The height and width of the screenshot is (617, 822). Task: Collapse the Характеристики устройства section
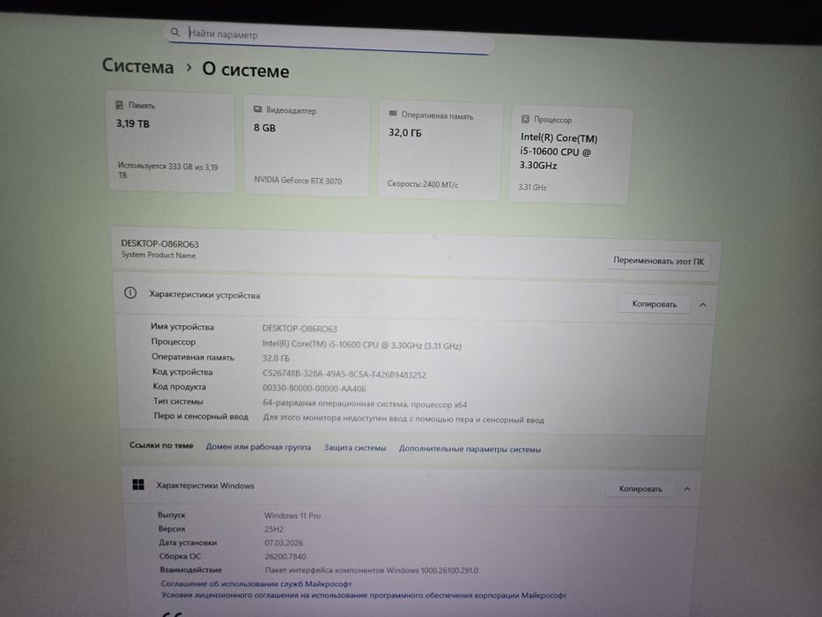tap(703, 305)
